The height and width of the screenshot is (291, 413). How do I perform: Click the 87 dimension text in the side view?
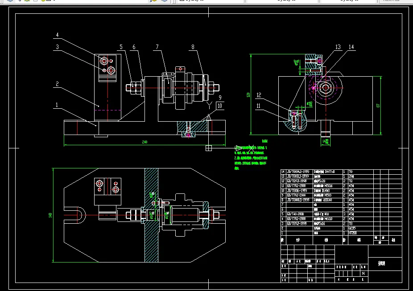378,106
